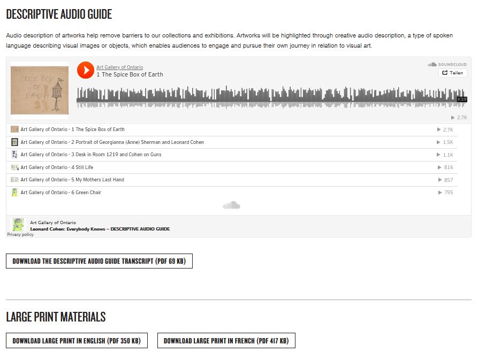478x360 pixels.
Task: Open the Art Gallery of Ontario artist link
Action: [119, 67]
